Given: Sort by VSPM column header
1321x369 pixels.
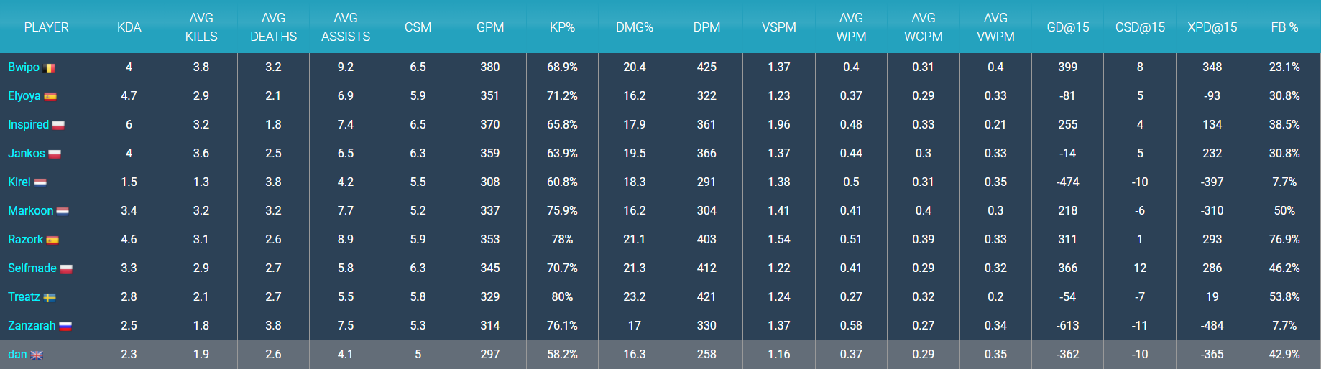Looking at the screenshot, I should (x=779, y=27).
